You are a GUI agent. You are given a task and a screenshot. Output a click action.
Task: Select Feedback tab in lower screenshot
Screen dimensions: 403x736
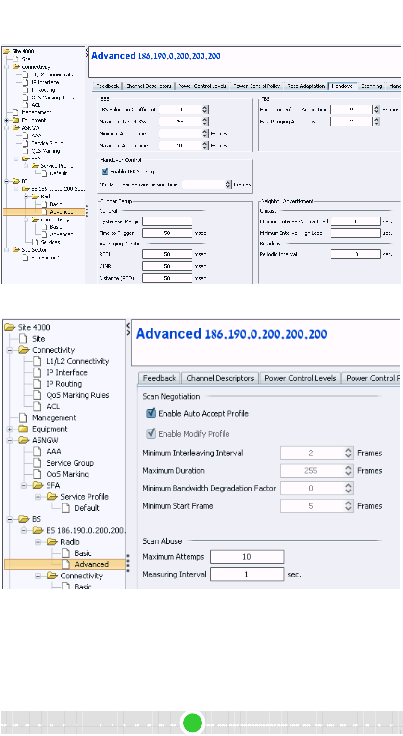point(159,378)
